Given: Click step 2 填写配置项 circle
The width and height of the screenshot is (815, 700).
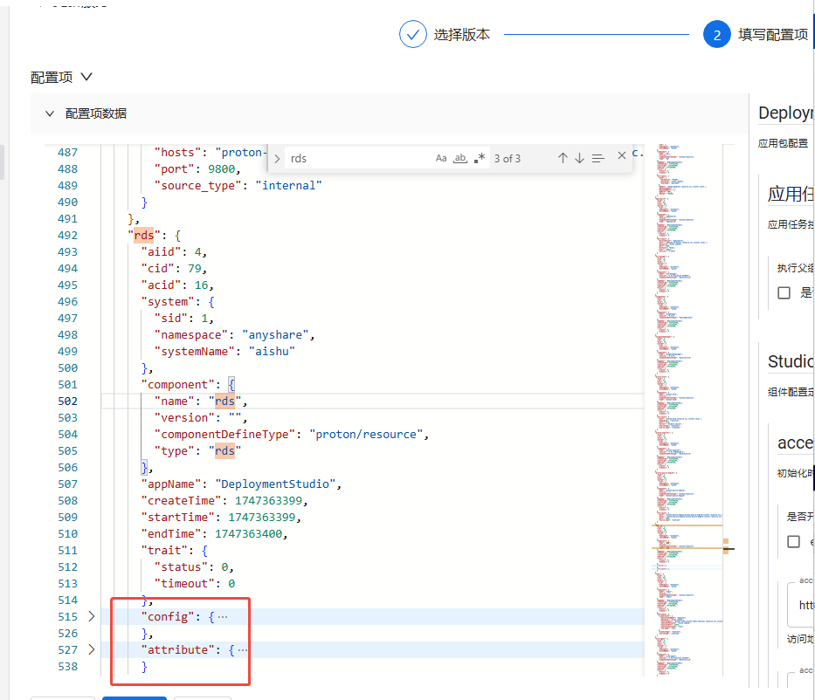Looking at the screenshot, I should click(x=717, y=34).
